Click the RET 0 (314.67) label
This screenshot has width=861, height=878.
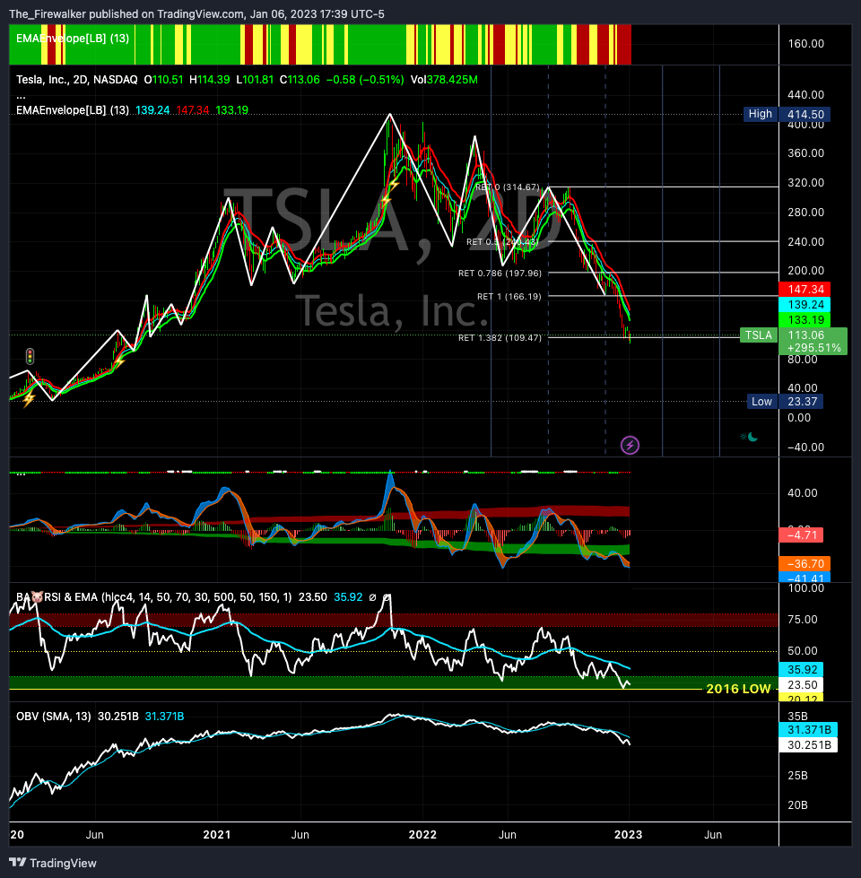pyautogui.click(x=508, y=187)
